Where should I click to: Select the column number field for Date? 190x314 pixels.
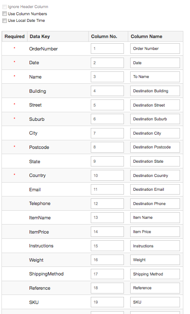coord(107,63)
